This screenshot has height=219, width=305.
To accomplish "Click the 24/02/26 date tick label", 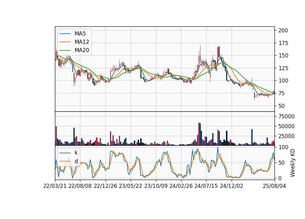I will pyautogui.click(x=181, y=186).
